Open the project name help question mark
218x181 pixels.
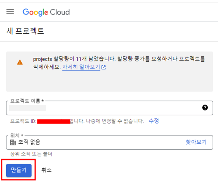(x=205, y=108)
